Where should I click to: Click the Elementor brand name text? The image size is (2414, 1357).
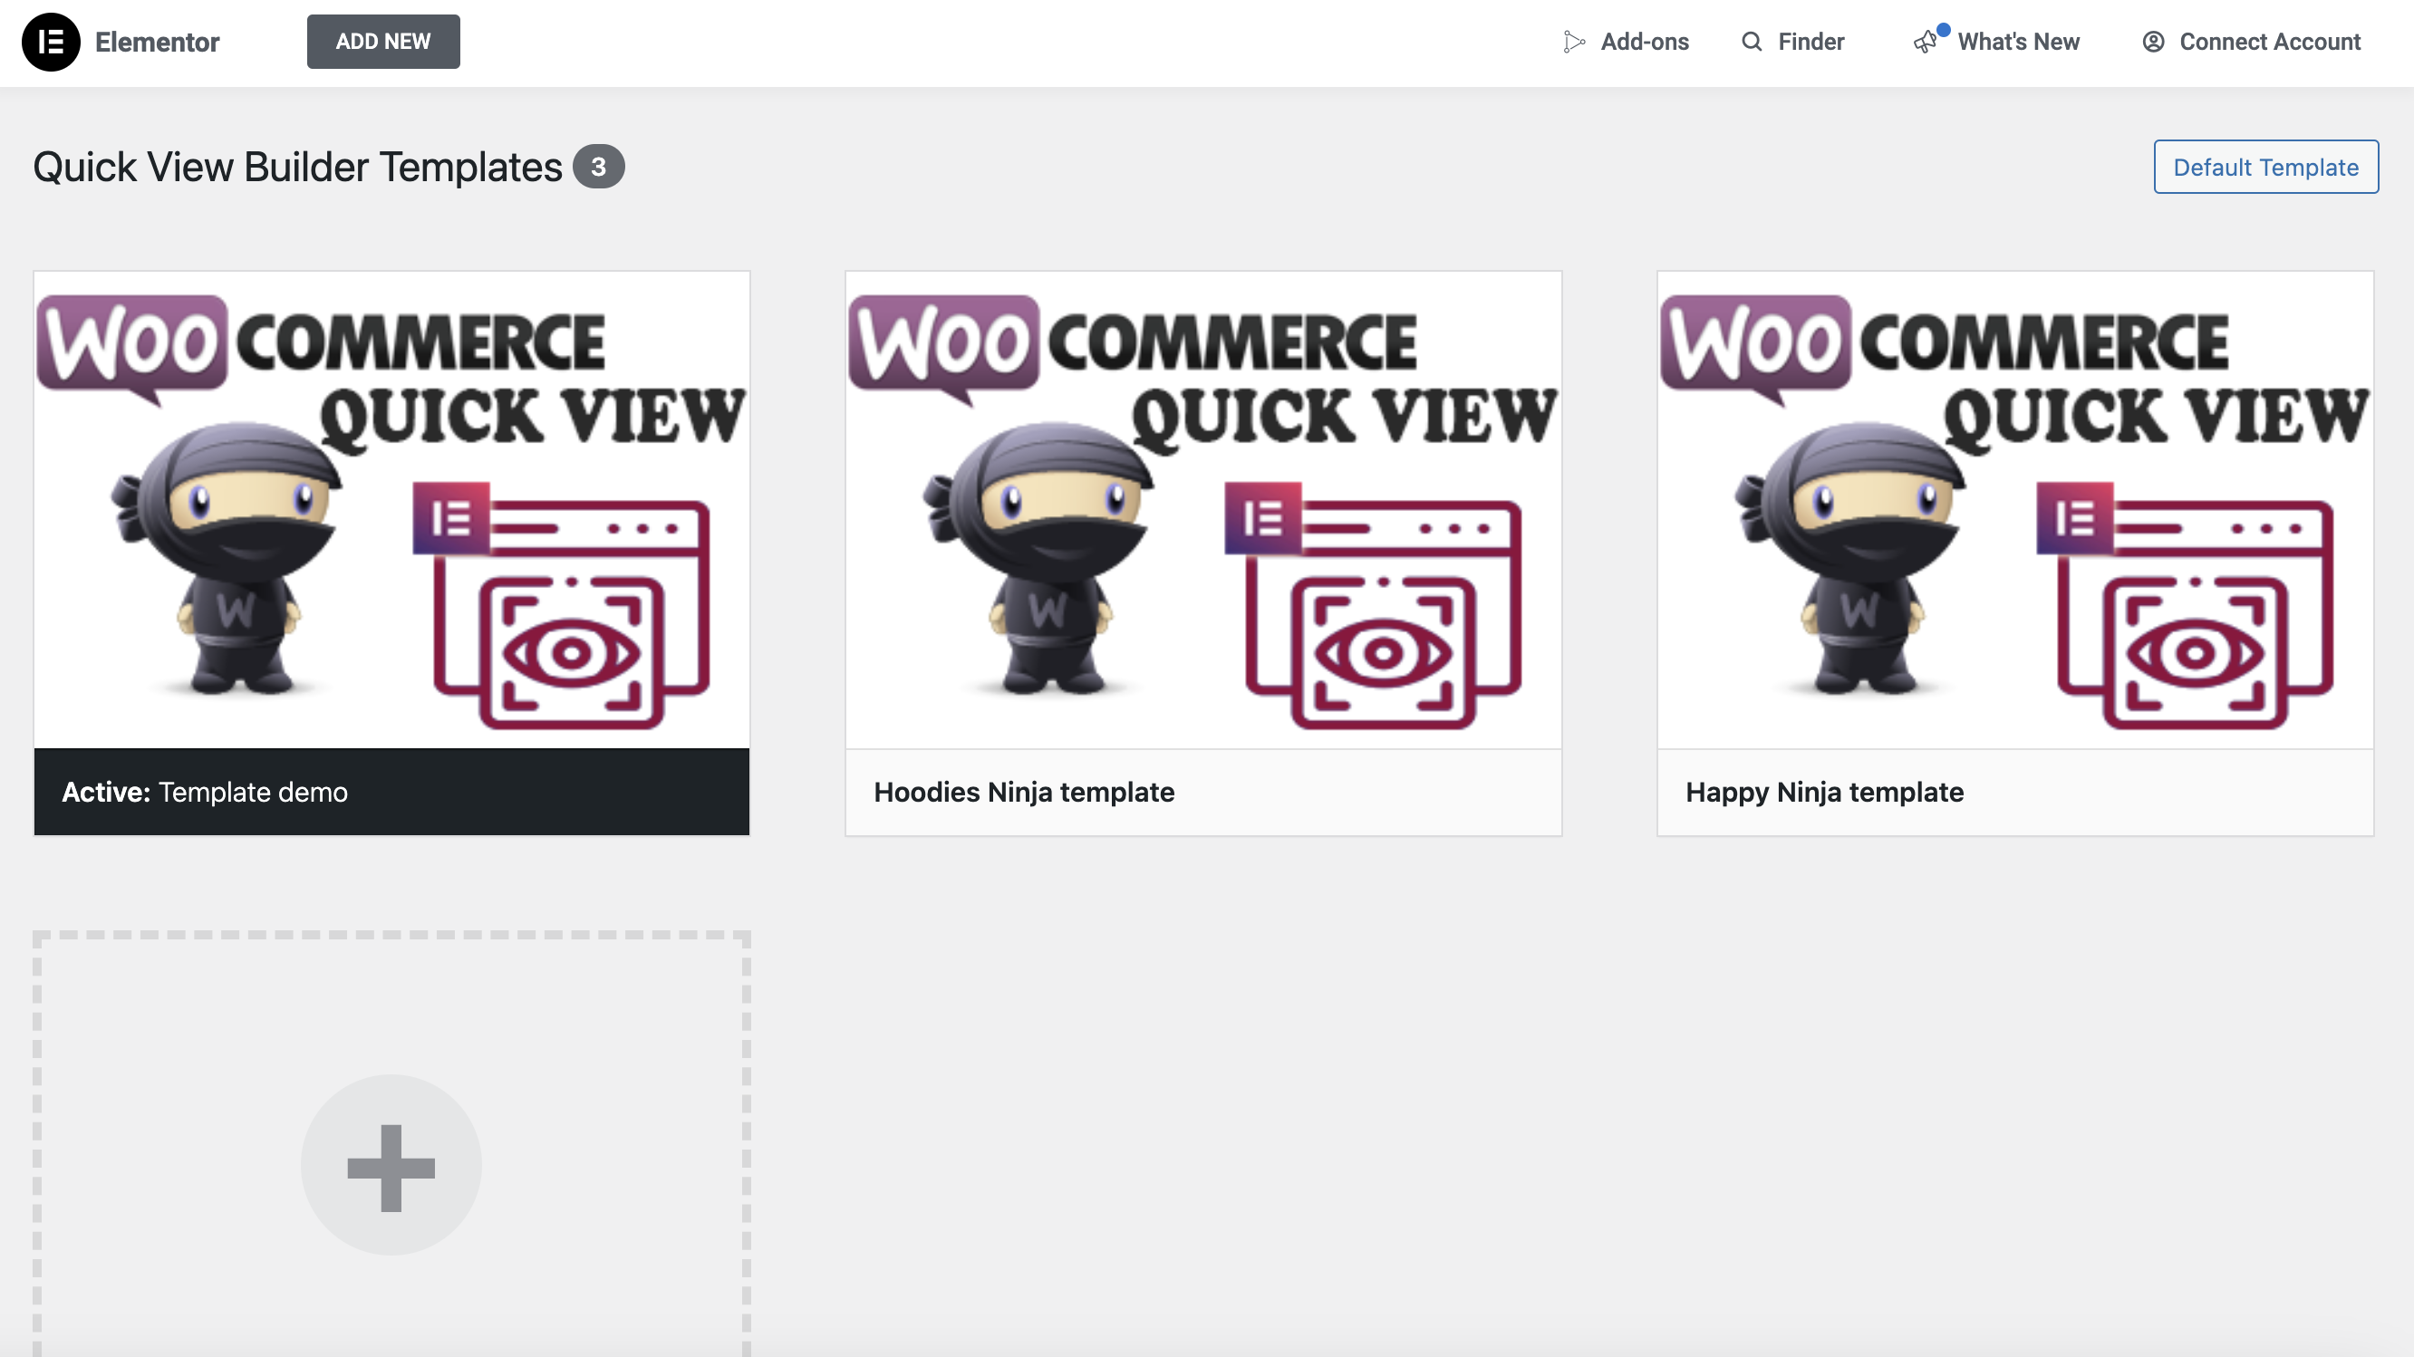tap(158, 43)
